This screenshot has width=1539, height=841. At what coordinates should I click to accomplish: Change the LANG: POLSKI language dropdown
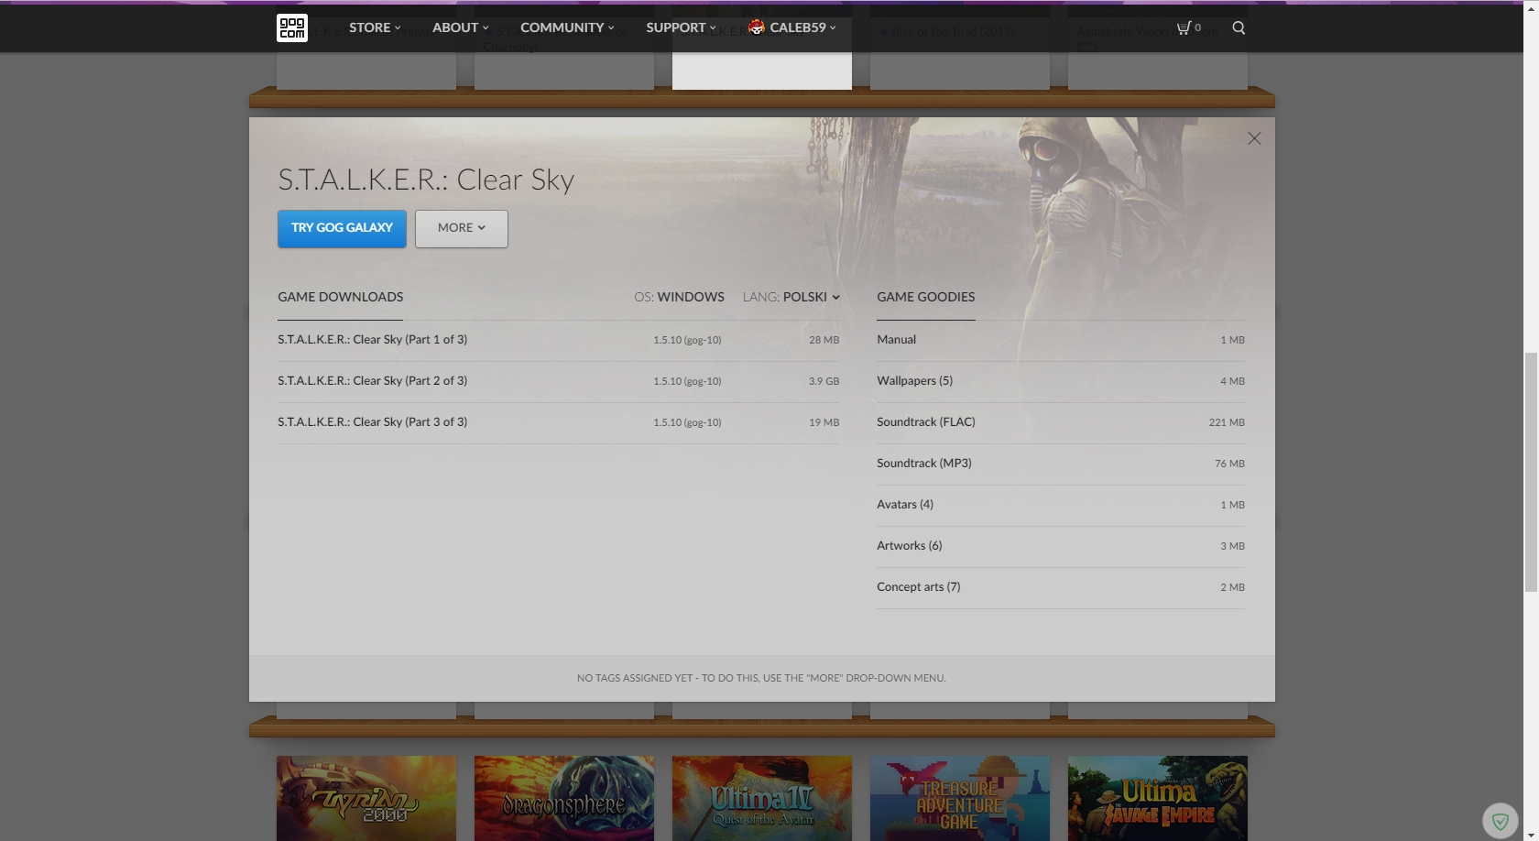point(791,297)
